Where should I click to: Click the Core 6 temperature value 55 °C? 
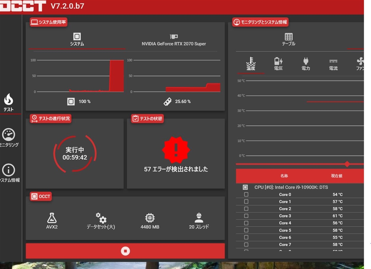tap(338, 238)
